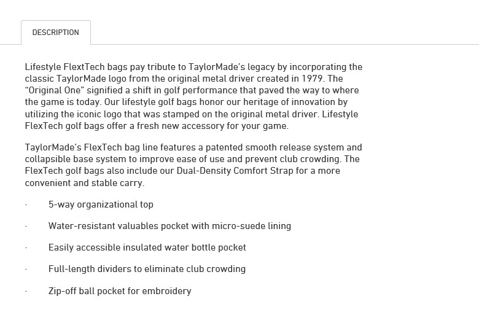Click the quoted phrase 'Original One'
The image size is (479, 315).
point(55,90)
